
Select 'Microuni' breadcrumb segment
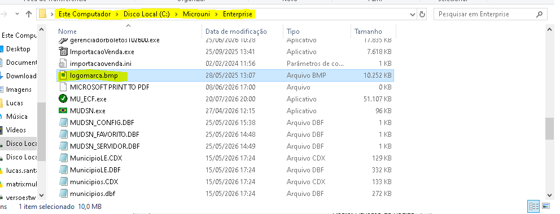196,14
